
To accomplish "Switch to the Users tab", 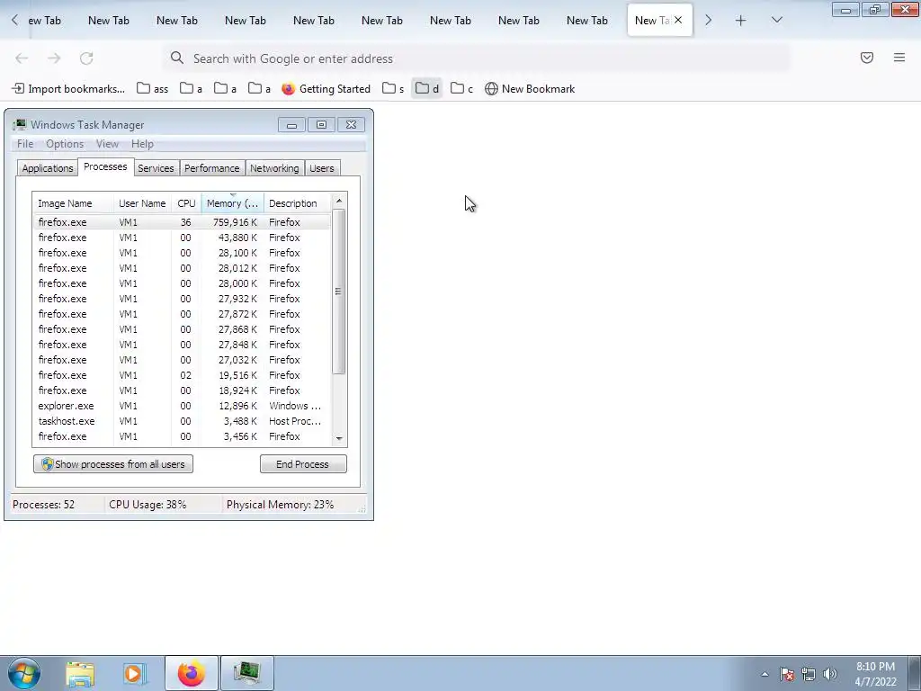I will coord(322,168).
